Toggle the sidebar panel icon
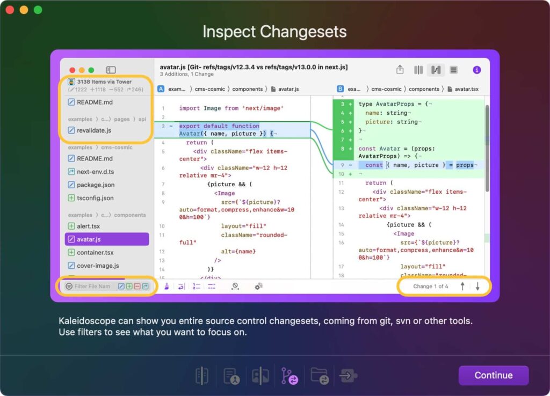This screenshot has width=550, height=396. (111, 70)
